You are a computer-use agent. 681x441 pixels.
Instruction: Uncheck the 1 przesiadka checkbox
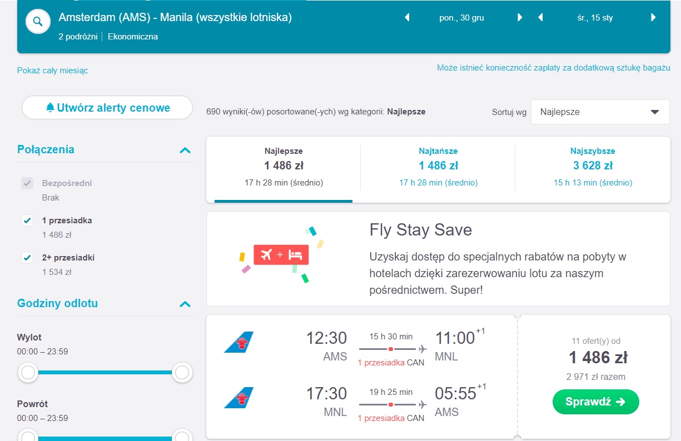click(27, 220)
